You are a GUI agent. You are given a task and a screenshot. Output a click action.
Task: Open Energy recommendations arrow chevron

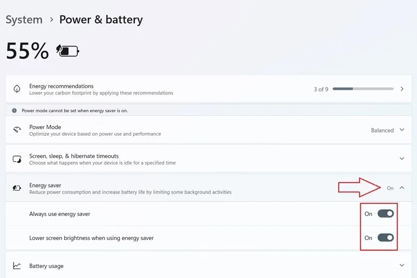tap(402, 89)
